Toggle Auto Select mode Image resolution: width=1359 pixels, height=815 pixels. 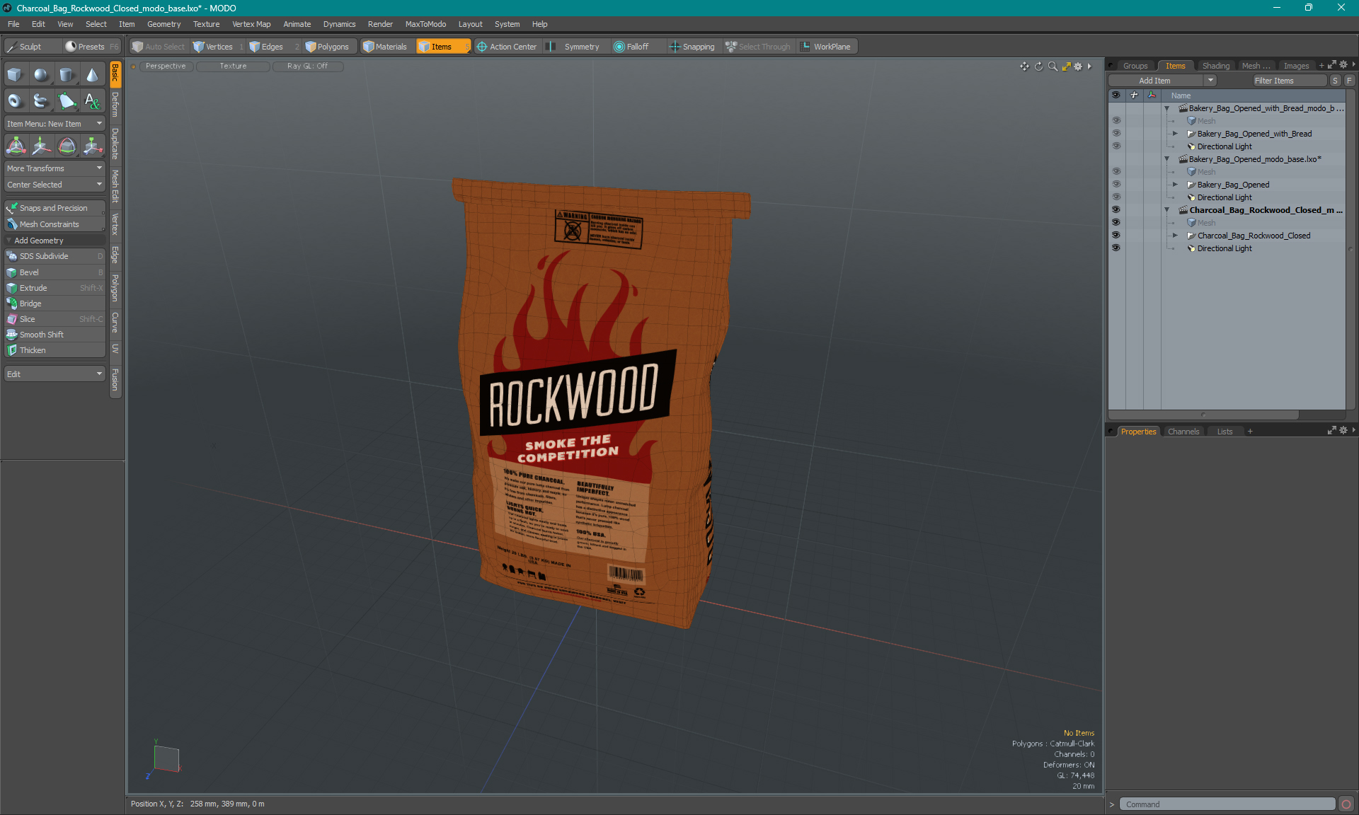tap(159, 47)
